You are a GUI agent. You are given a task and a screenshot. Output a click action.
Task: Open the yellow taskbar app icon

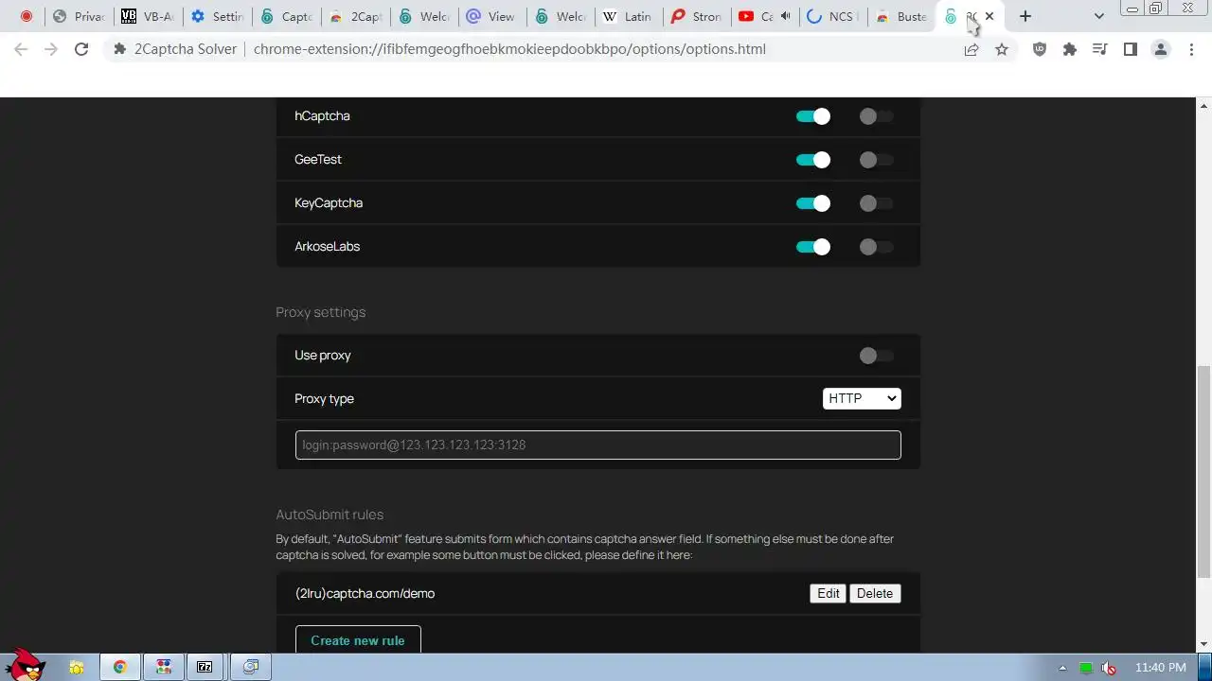point(77,668)
